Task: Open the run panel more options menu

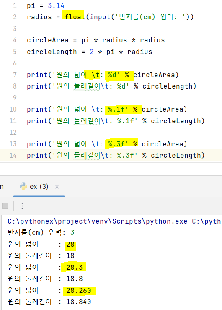Action: 22,206
